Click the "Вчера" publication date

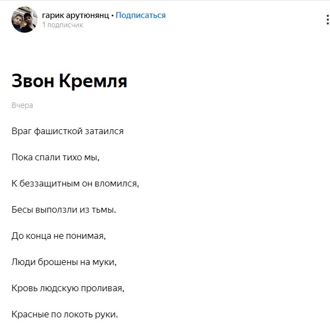[22, 105]
